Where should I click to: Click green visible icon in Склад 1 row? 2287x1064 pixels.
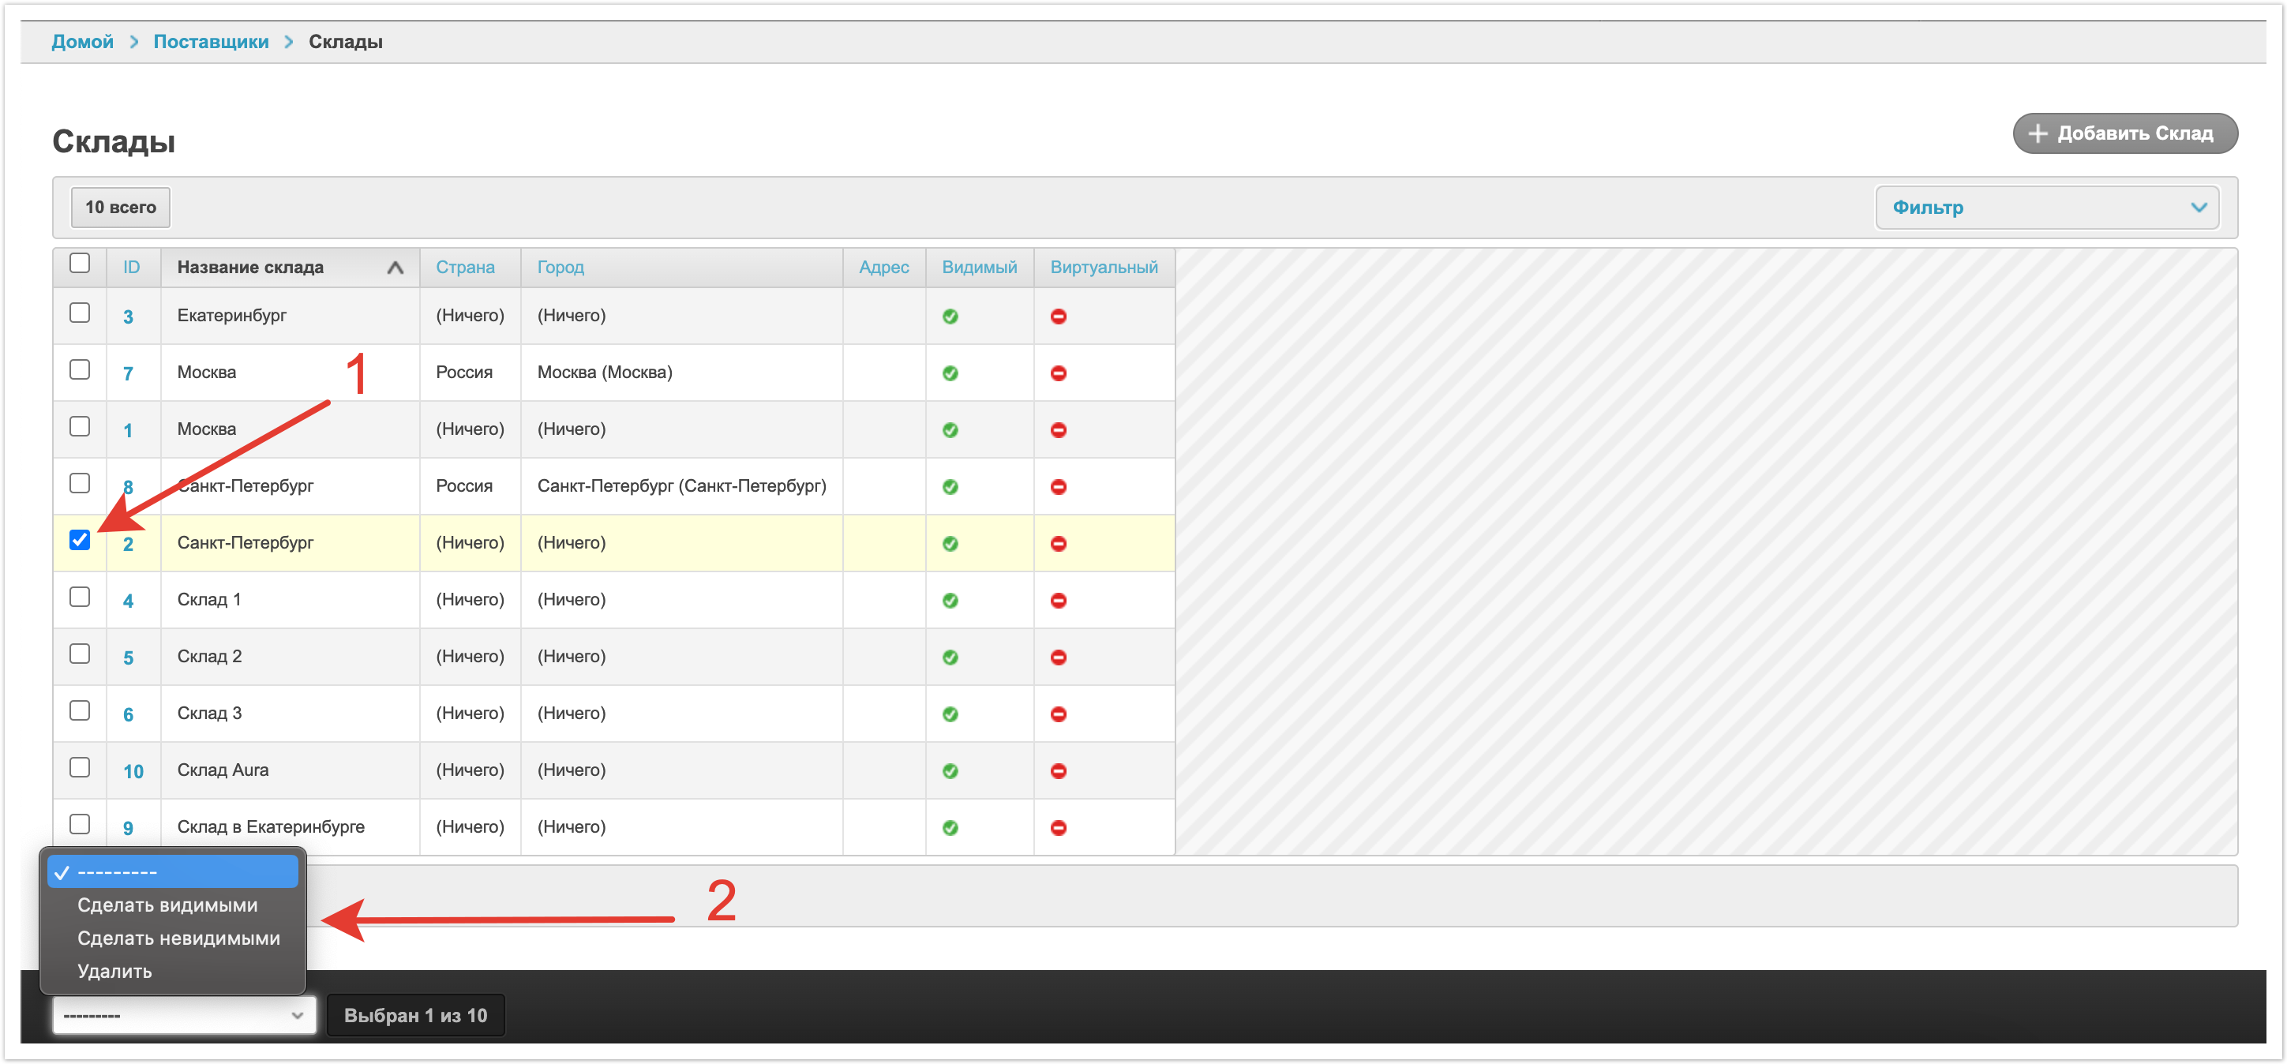[x=950, y=601]
